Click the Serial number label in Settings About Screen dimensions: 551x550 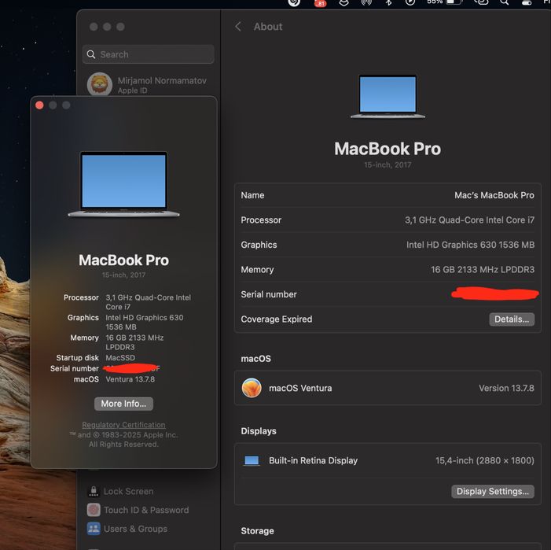[x=269, y=294]
